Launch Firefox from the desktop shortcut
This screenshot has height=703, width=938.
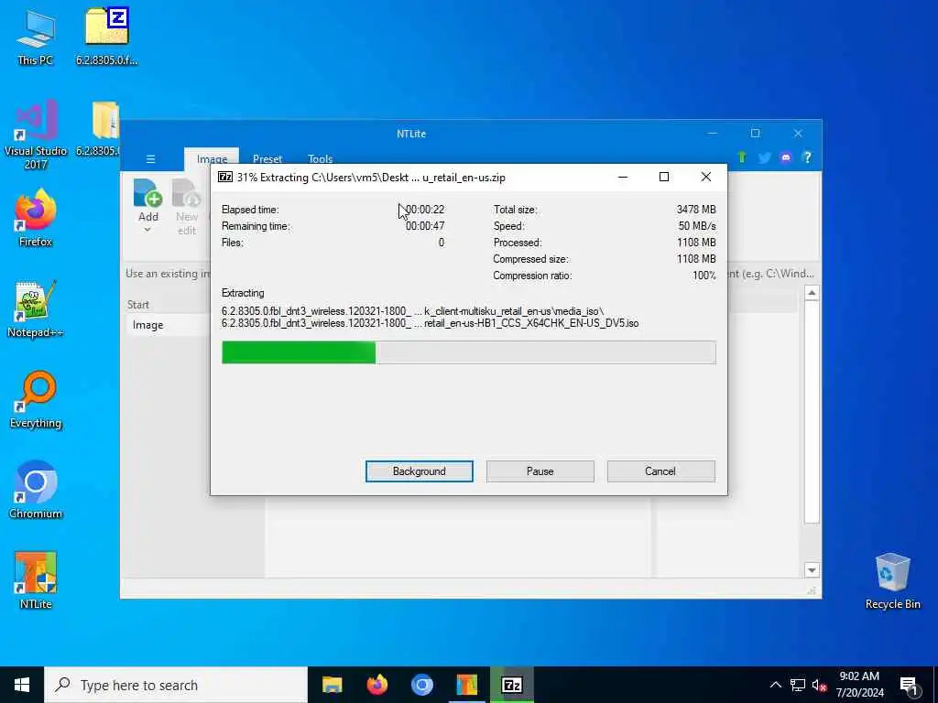tap(36, 218)
